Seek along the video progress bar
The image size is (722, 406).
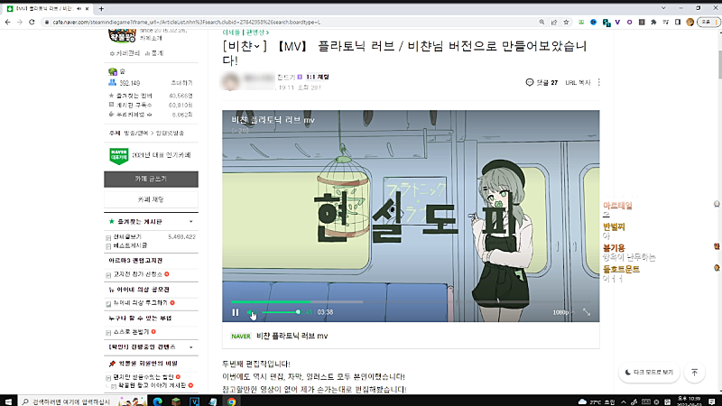(x=411, y=302)
